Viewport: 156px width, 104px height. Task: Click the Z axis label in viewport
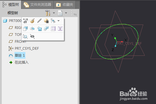coord(113,50)
